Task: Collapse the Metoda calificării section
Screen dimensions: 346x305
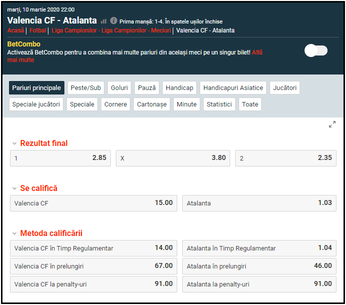Action: click(x=14, y=233)
